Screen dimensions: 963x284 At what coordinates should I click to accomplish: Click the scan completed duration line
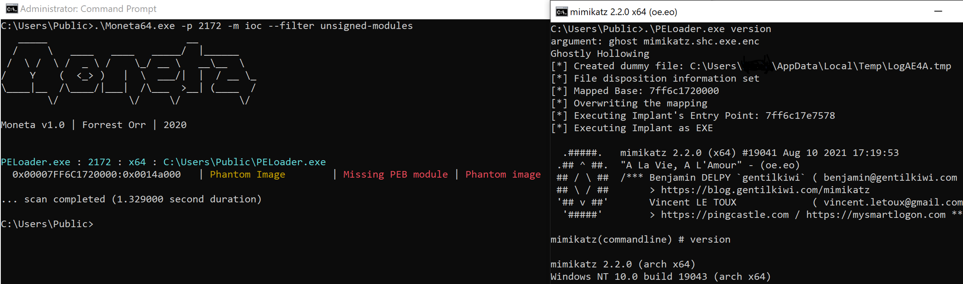tap(131, 199)
